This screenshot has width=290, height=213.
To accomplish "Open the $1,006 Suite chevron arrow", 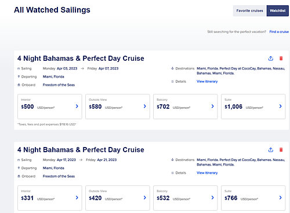I will coord(281,106).
